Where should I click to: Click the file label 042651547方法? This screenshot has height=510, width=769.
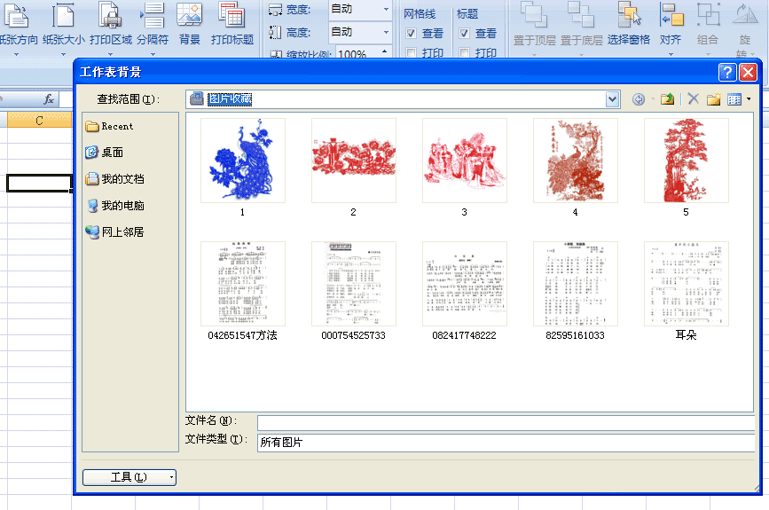point(242,335)
